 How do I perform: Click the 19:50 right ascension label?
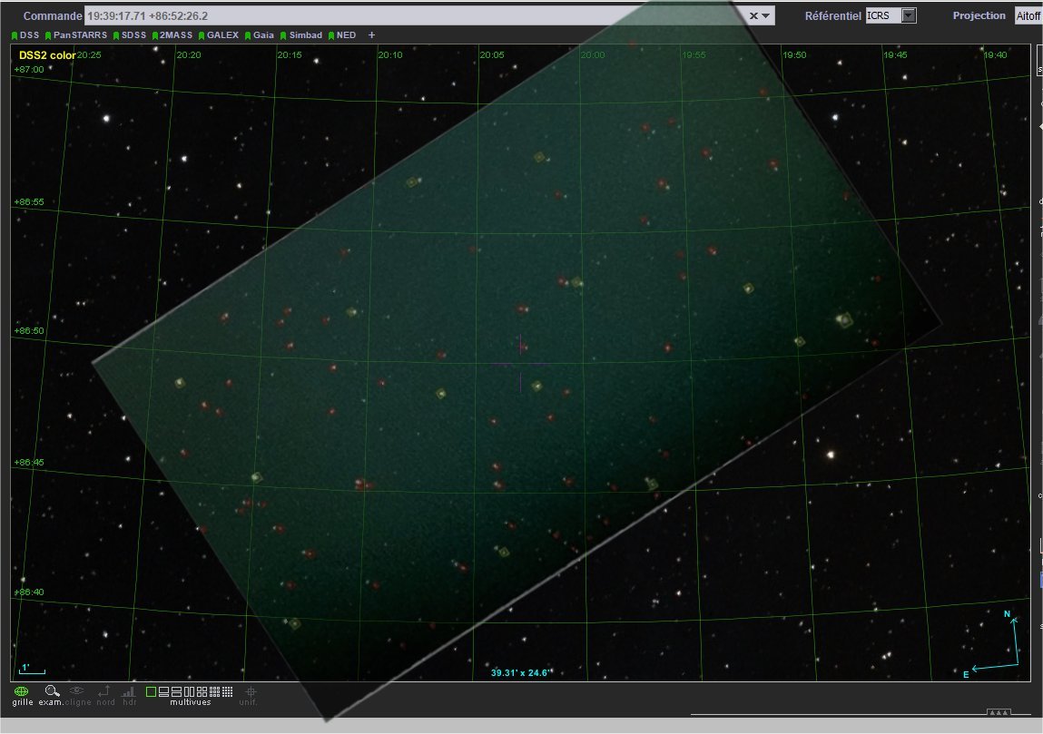tap(794, 55)
